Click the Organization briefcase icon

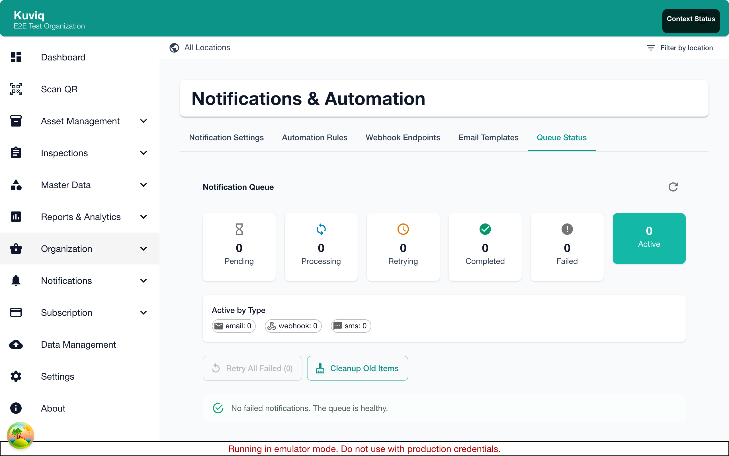click(16, 249)
